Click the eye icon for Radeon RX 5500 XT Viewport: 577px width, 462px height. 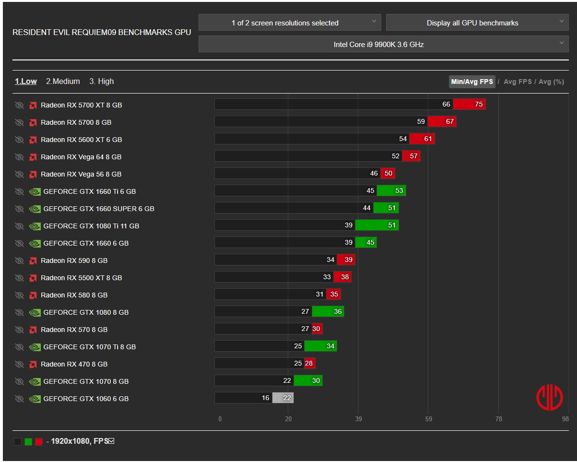[19, 278]
